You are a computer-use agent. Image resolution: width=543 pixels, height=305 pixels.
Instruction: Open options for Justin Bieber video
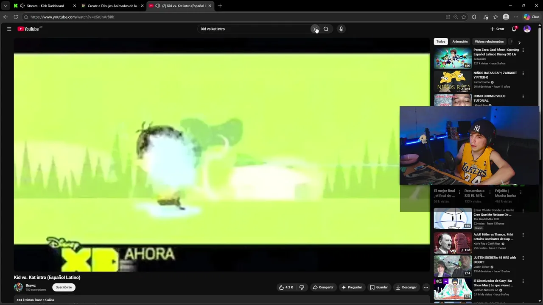(x=523, y=258)
